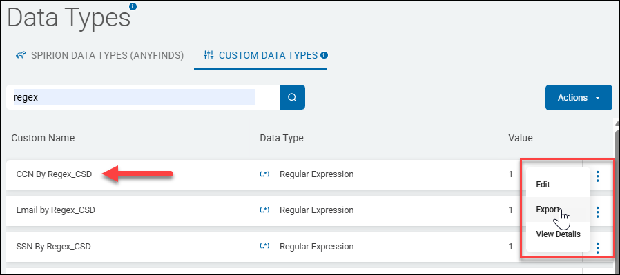Click Regular Expression in the SSN row
620x275 pixels.
click(317, 247)
